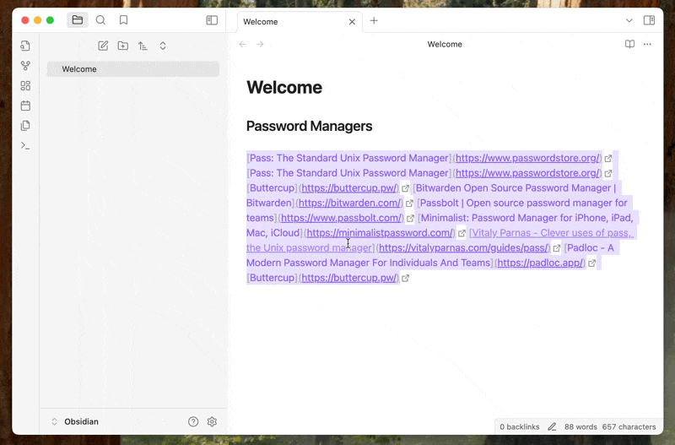
Task: Toggle the right sidebar panel
Action: (x=649, y=20)
